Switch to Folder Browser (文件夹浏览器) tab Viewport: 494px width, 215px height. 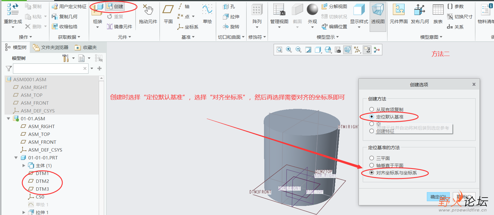51,47
